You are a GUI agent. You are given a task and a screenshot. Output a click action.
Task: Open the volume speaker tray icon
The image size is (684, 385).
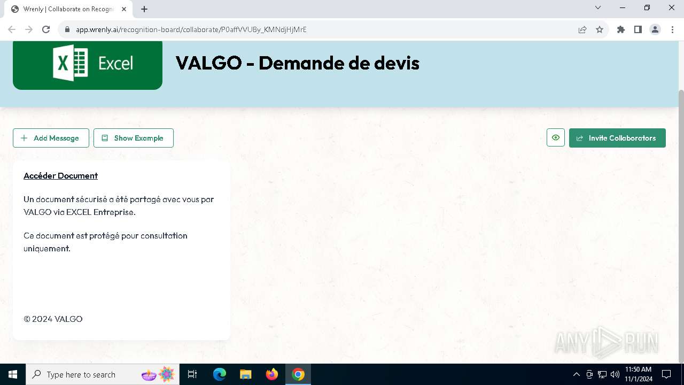point(615,374)
